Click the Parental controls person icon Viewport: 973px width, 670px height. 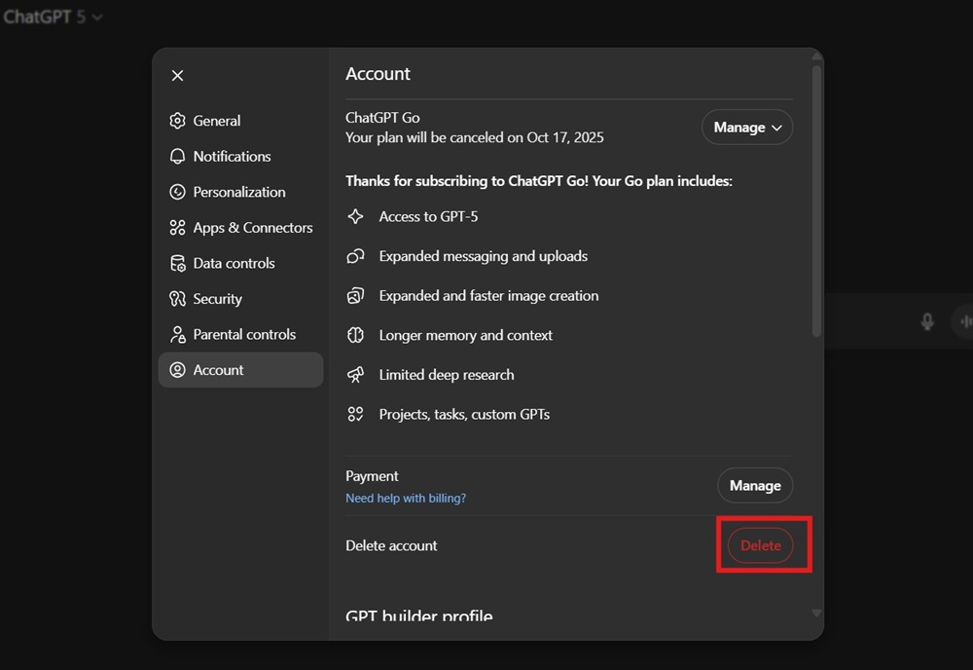click(177, 335)
